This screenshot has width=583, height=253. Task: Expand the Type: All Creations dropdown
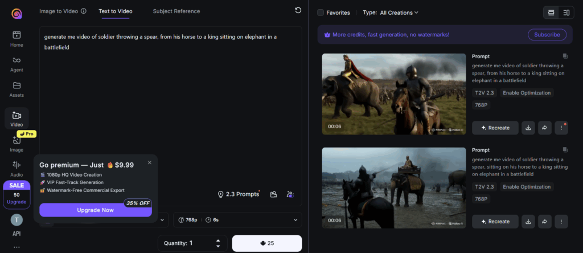coord(399,12)
